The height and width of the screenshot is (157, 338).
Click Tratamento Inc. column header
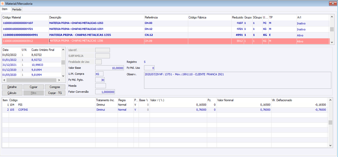[x=106, y=100]
